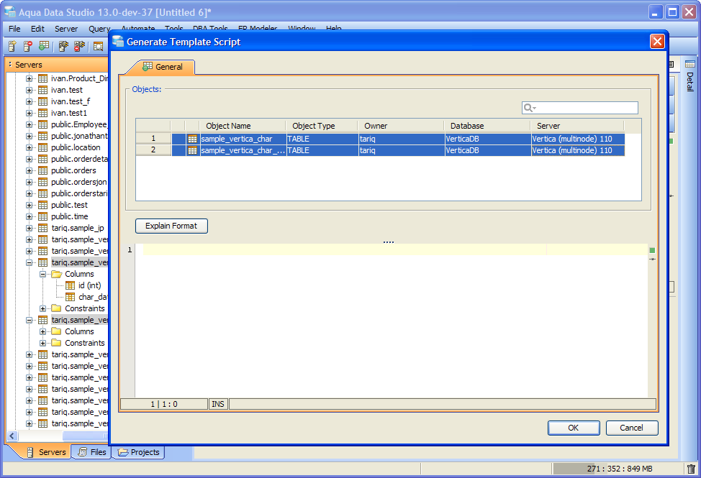Close the Generate Template Script dialog

(657, 42)
